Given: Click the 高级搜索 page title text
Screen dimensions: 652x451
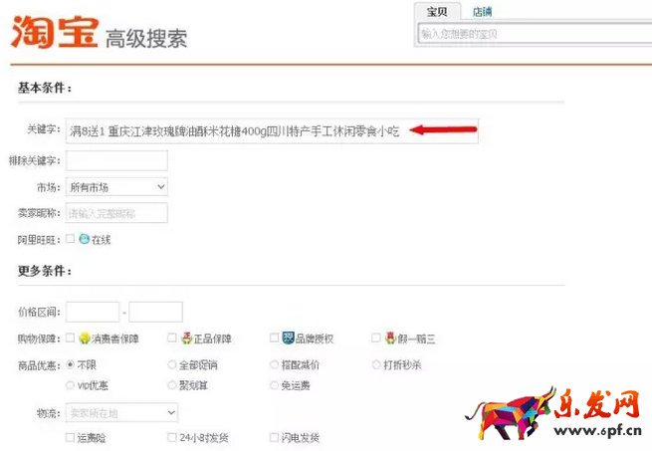Looking at the screenshot, I should point(146,39).
